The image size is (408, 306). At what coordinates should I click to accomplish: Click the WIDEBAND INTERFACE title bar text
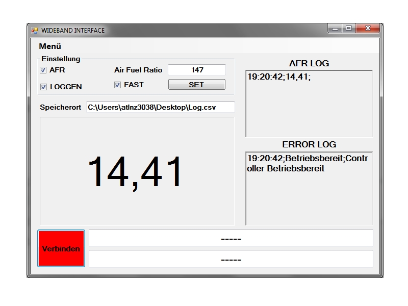(73, 31)
